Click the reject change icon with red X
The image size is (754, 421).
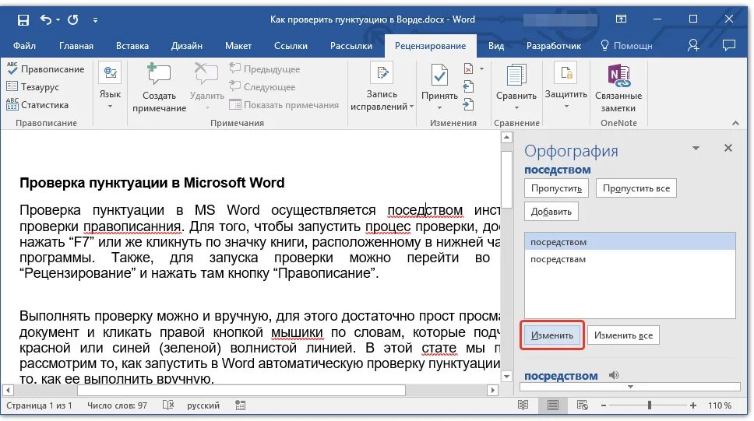point(468,68)
